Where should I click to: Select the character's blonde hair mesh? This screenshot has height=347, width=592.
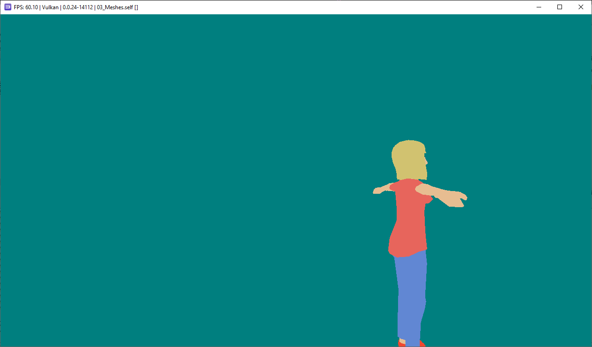pyautogui.click(x=406, y=159)
